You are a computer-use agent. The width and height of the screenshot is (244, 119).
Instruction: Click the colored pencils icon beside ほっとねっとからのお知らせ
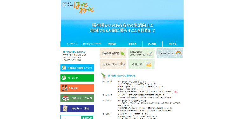[104, 76]
